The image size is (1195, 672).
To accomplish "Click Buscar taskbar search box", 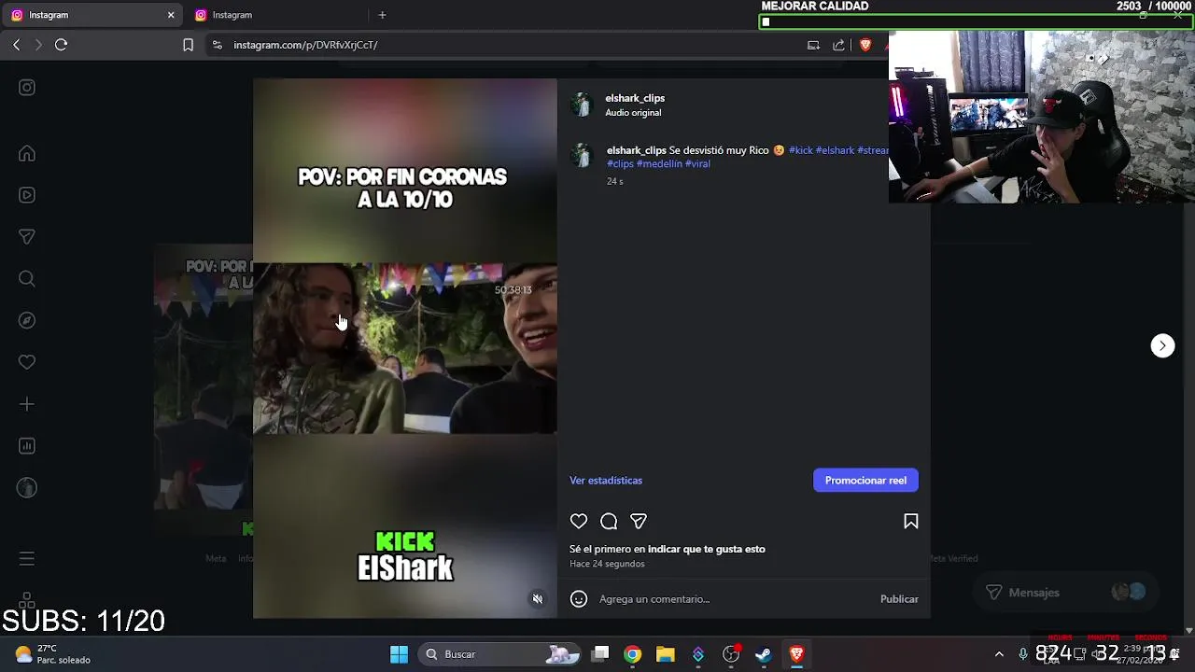I will 501,654.
